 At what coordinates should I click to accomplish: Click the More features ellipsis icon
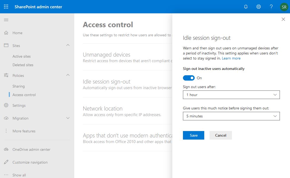coord(6,131)
